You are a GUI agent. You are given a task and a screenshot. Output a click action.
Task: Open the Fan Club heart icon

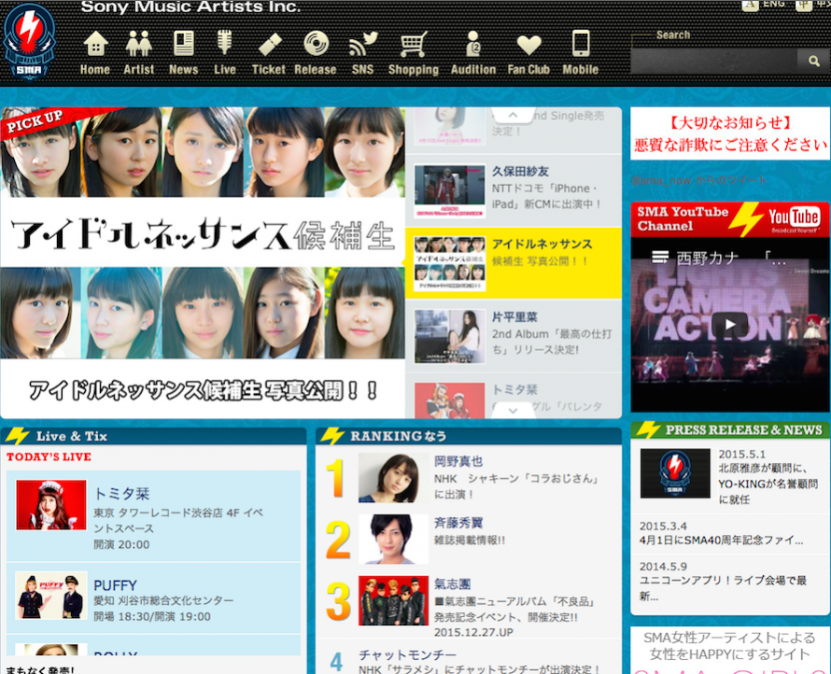[x=528, y=45]
